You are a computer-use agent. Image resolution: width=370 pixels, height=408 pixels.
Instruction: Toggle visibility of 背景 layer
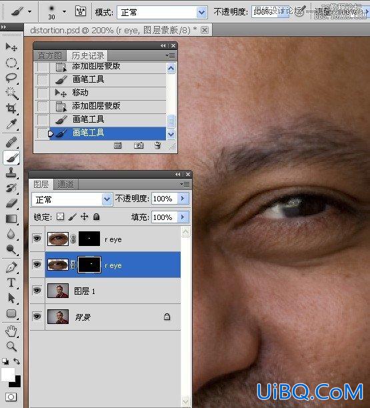37,316
